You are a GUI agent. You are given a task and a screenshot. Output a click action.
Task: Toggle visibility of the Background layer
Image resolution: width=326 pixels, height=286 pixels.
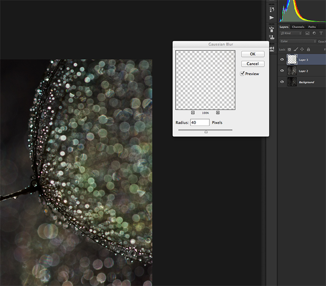[x=282, y=82]
